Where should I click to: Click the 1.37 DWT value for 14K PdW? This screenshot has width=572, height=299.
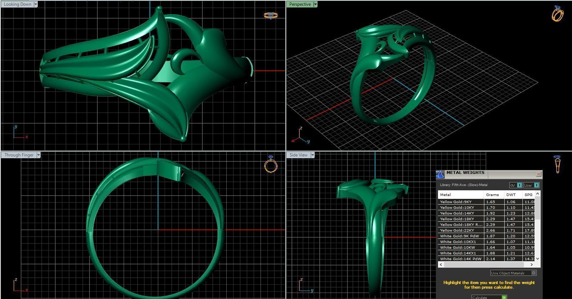(x=511, y=259)
